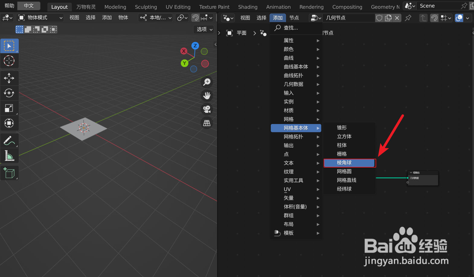Toggle node editor snapping magnet
The height and width of the screenshot is (277, 474).
coord(434,18)
